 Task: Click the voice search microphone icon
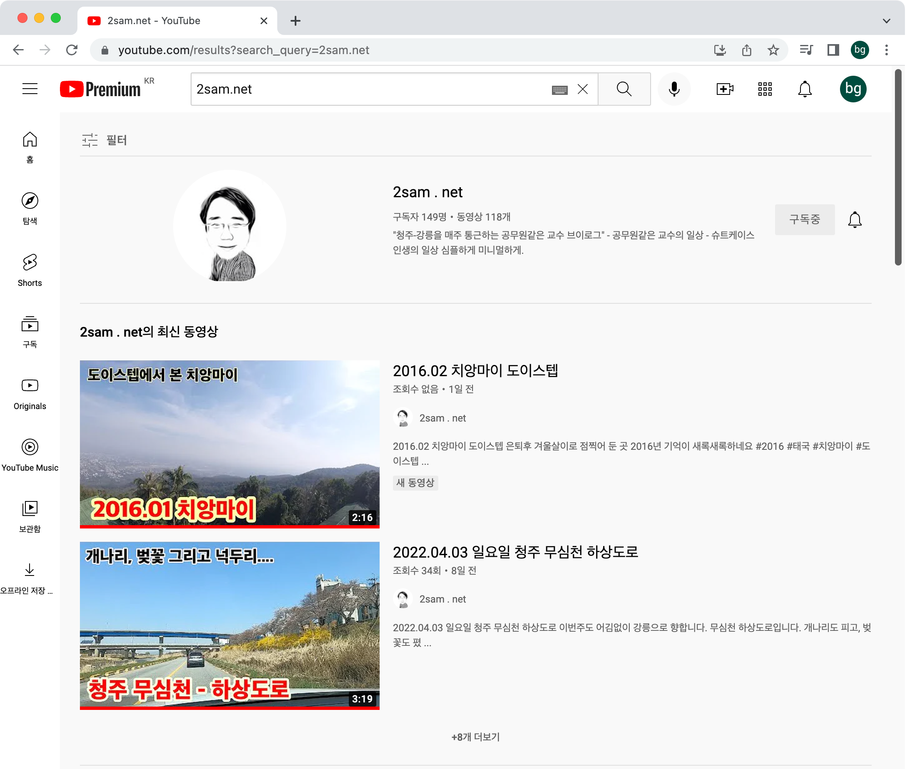[674, 89]
